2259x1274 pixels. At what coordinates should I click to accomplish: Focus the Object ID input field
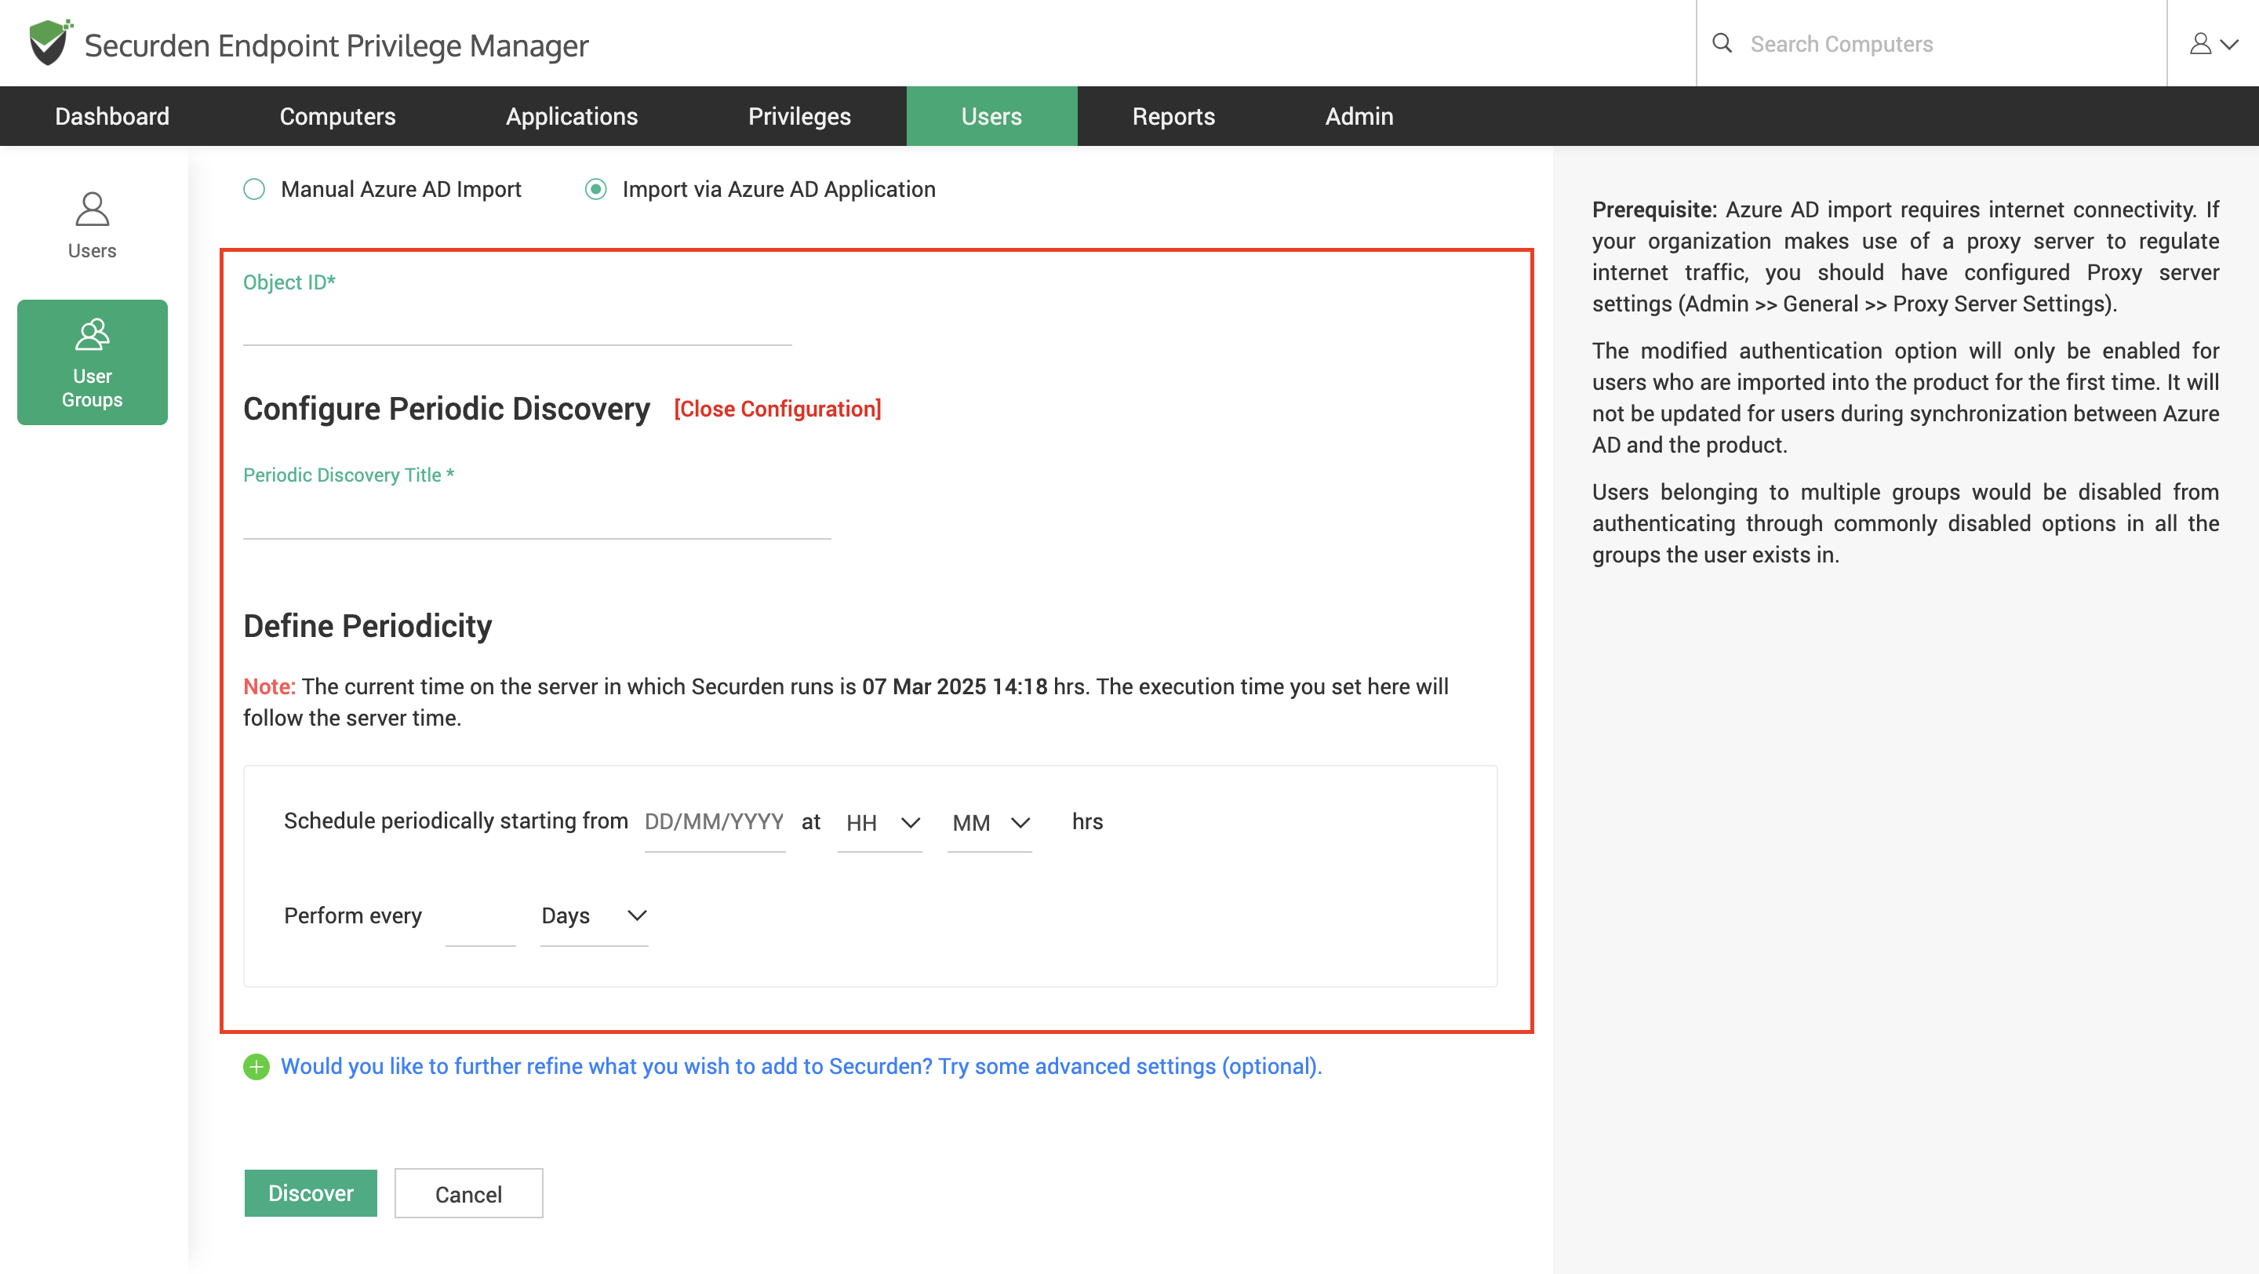[x=518, y=325]
